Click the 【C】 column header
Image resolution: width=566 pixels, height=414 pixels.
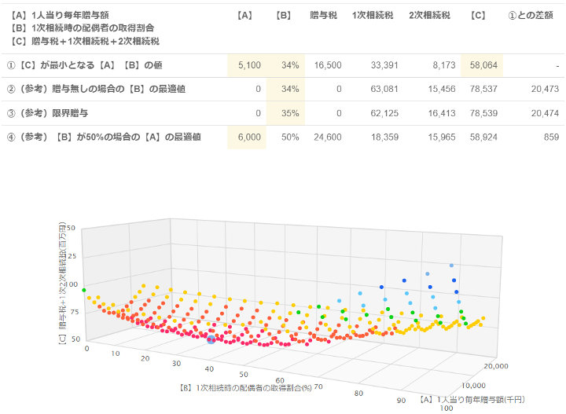[x=478, y=15]
